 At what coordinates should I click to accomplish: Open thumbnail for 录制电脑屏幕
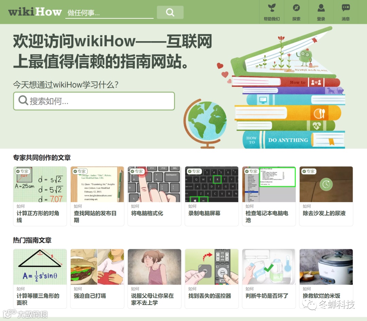[x=212, y=184]
